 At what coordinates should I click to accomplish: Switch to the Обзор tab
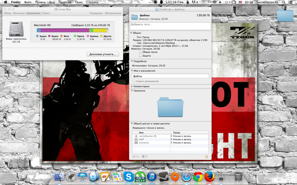click(8, 13)
